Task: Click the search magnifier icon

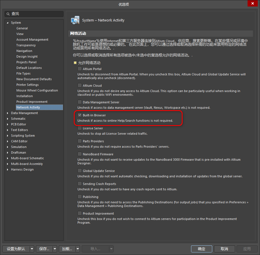Action: 8,14
